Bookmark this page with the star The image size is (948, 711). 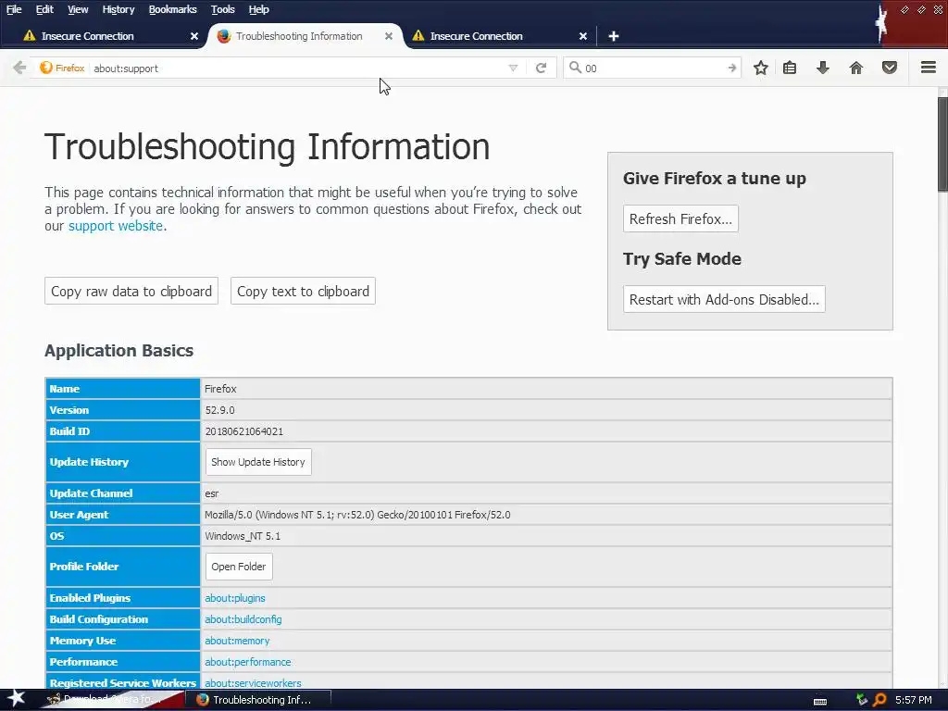click(761, 68)
